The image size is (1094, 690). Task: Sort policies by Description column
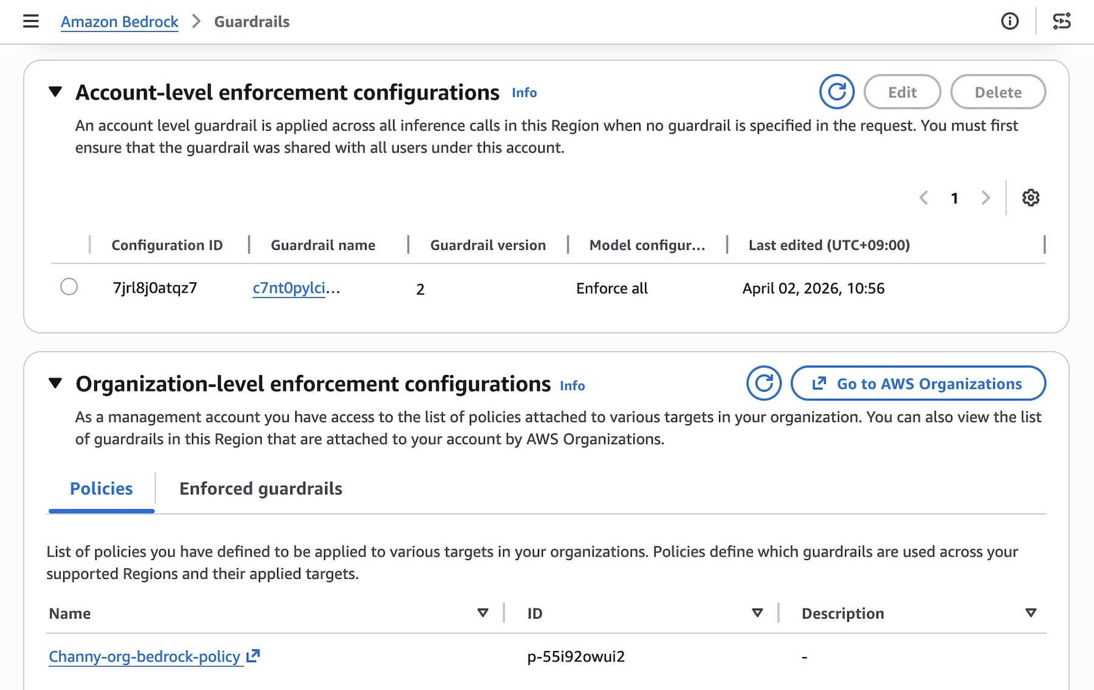[x=1030, y=613]
